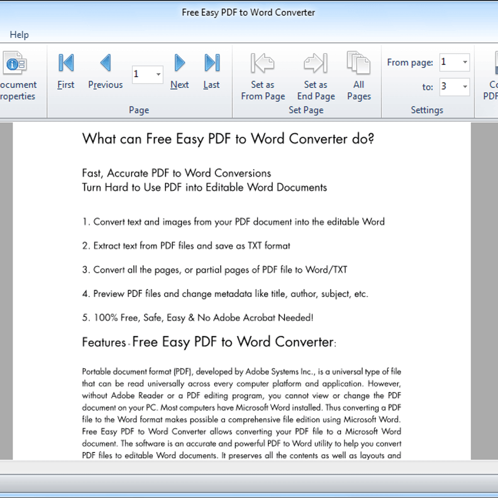
Task: Click the Set as From Page icon
Action: click(263, 63)
